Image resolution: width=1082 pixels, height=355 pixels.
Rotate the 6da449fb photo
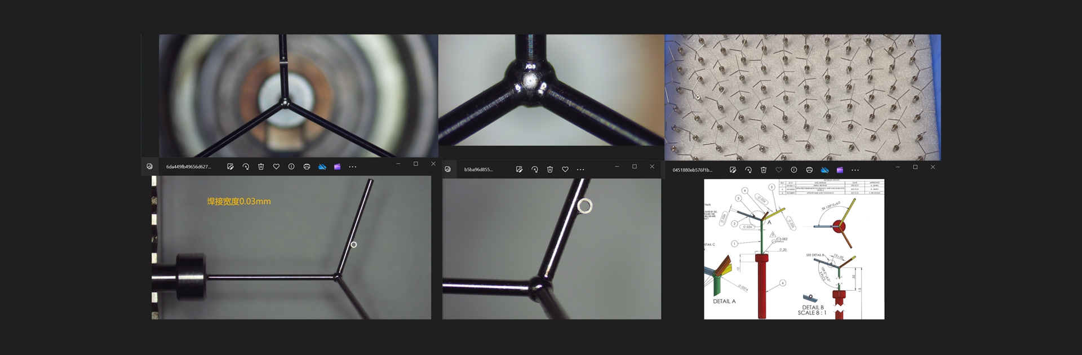pos(246,167)
